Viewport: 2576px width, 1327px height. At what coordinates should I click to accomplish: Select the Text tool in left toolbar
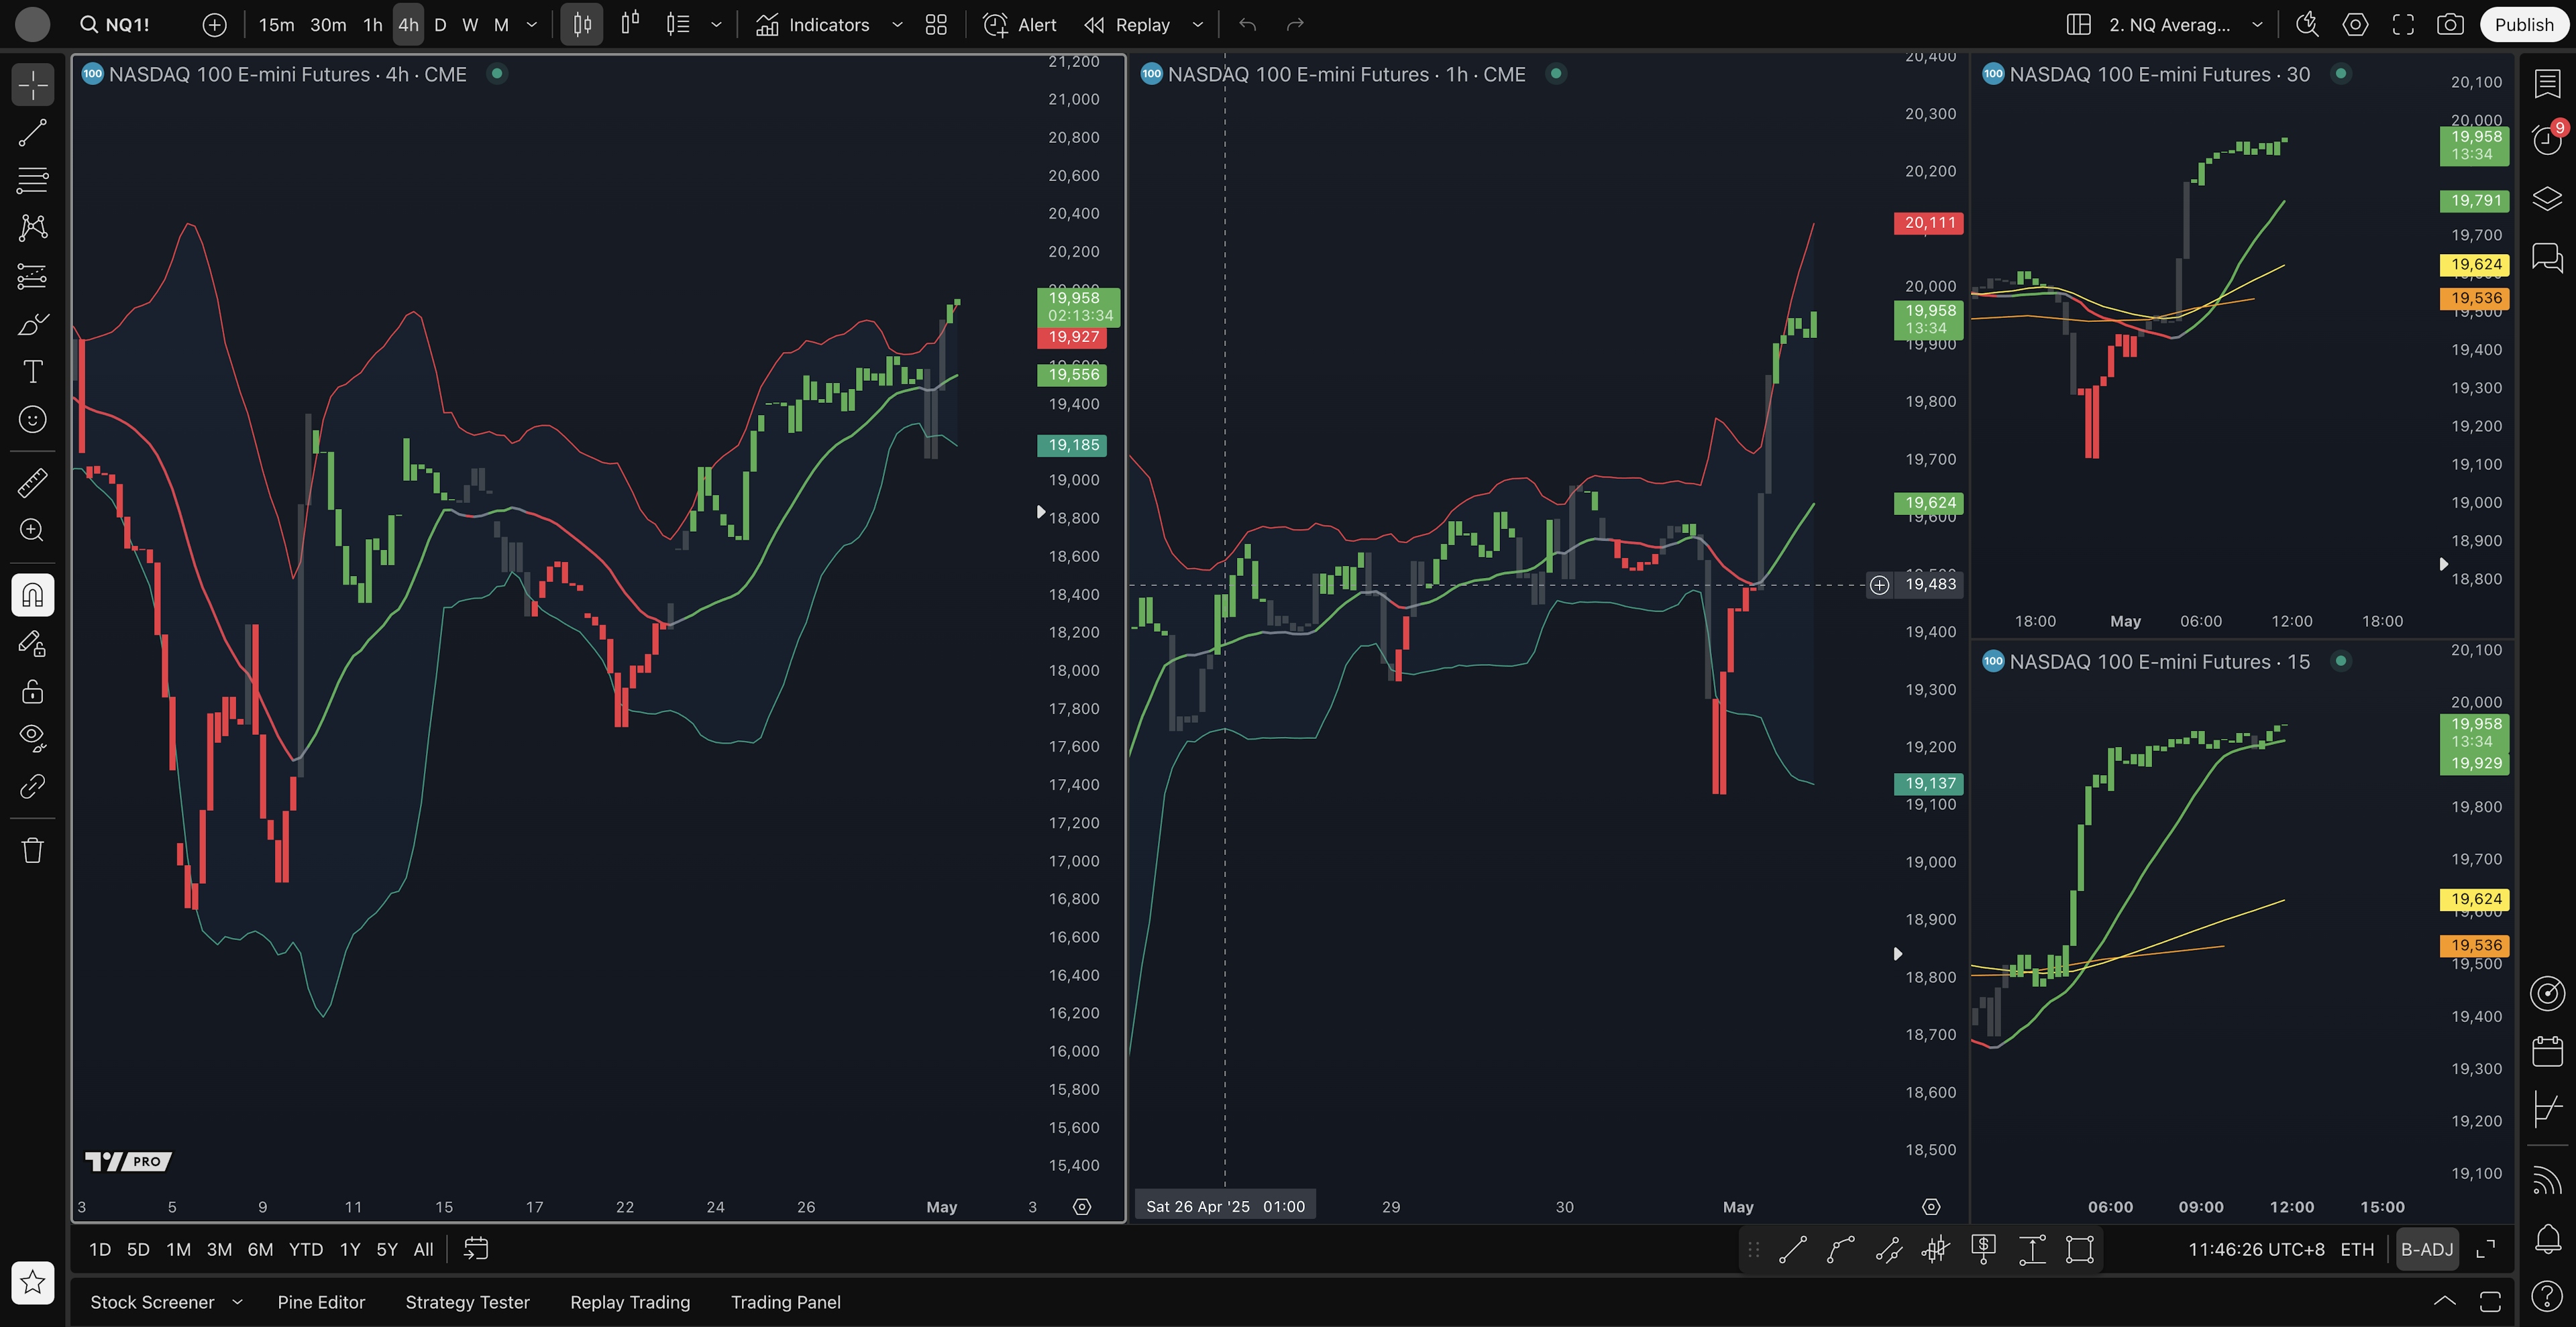pyautogui.click(x=32, y=371)
